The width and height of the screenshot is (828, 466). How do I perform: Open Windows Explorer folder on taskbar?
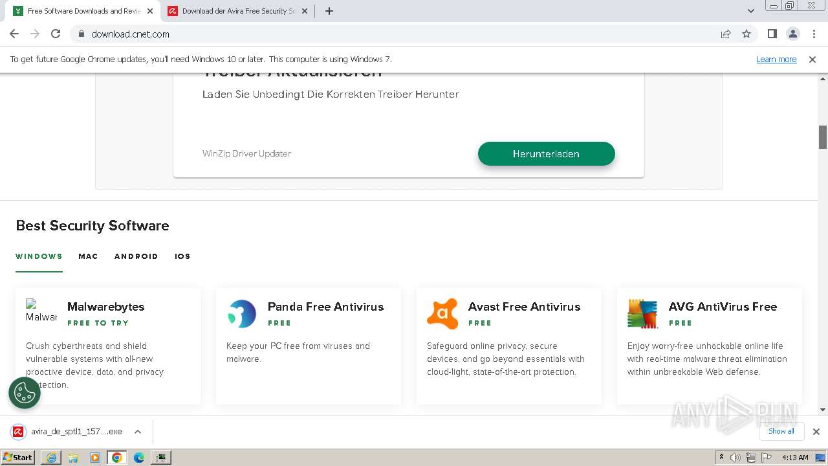tap(73, 458)
